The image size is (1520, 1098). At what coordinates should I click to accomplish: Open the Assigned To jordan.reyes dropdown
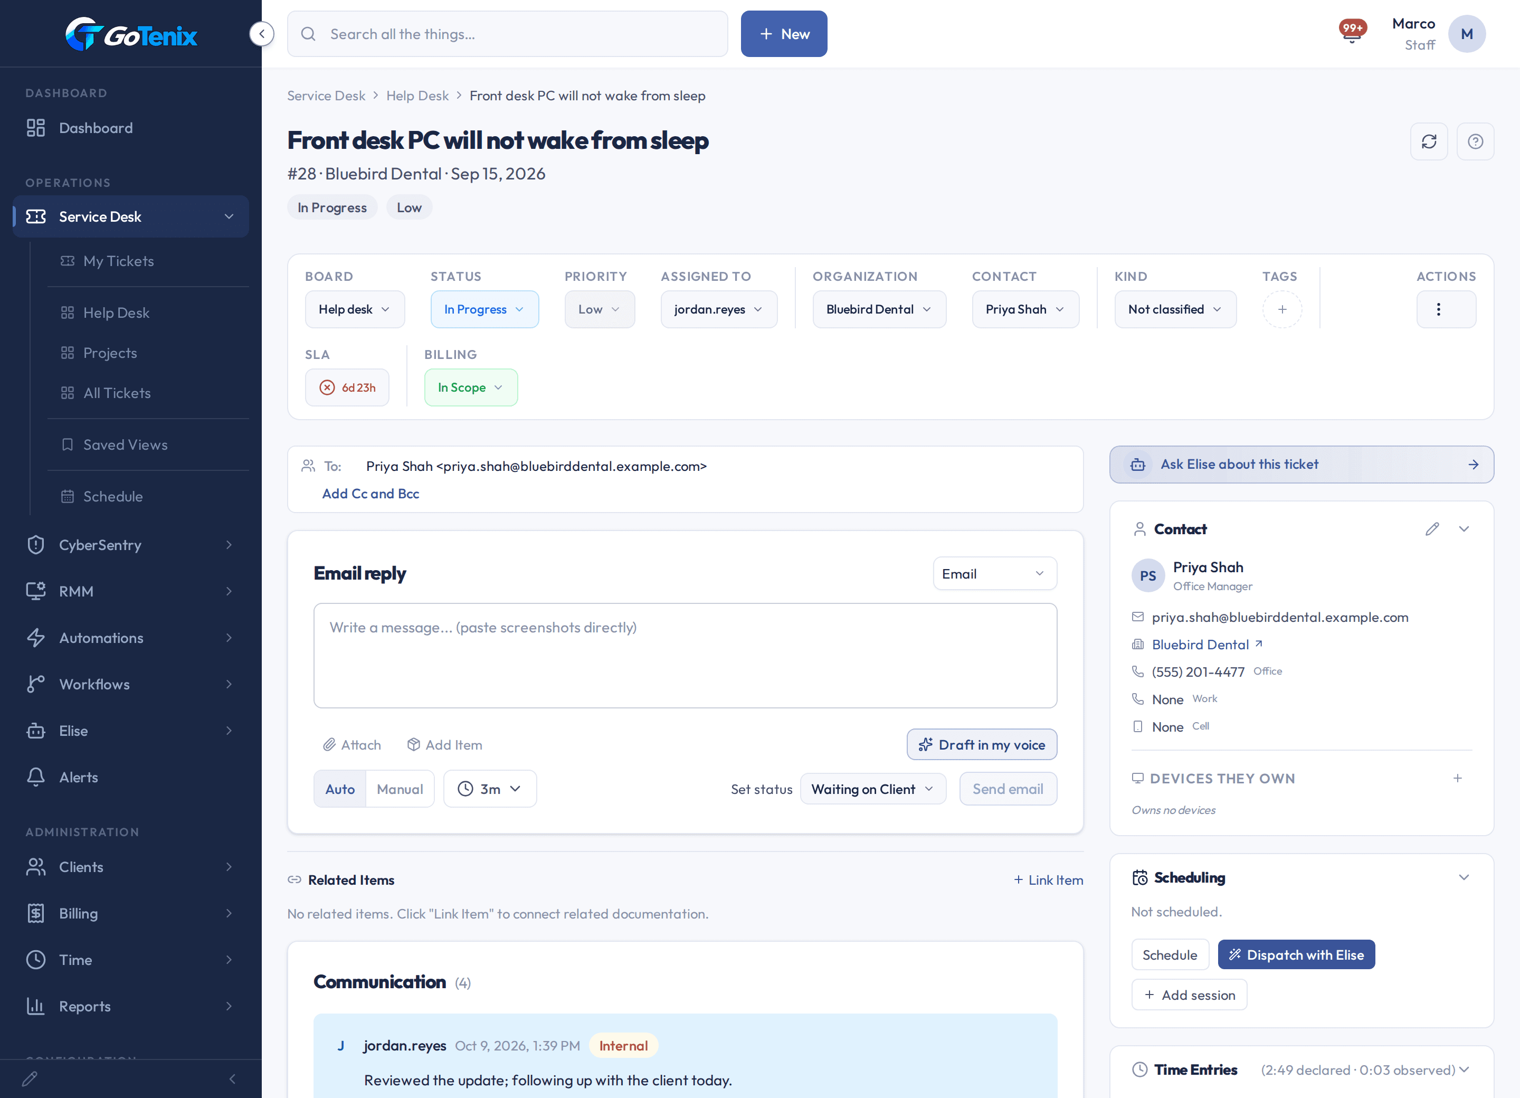point(718,309)
